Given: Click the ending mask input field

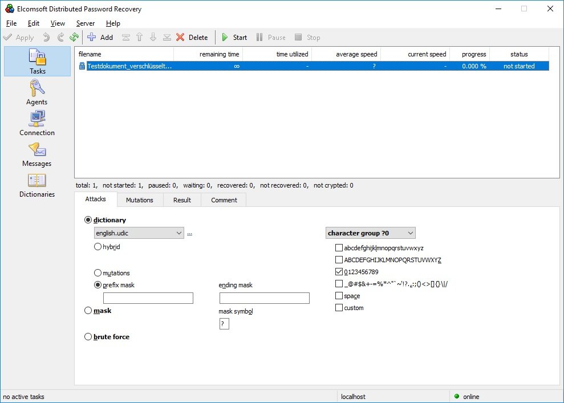Looking at the screenshot, I should (265, 298).
